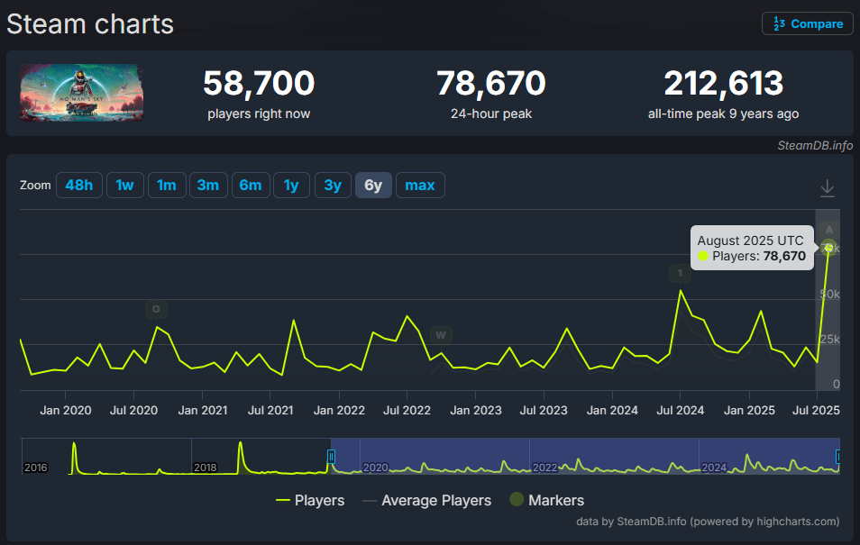The image size is (860, 545).
Task: Grab the left navigator range handle
Action: pyautogui.click(x=331, y=456)
